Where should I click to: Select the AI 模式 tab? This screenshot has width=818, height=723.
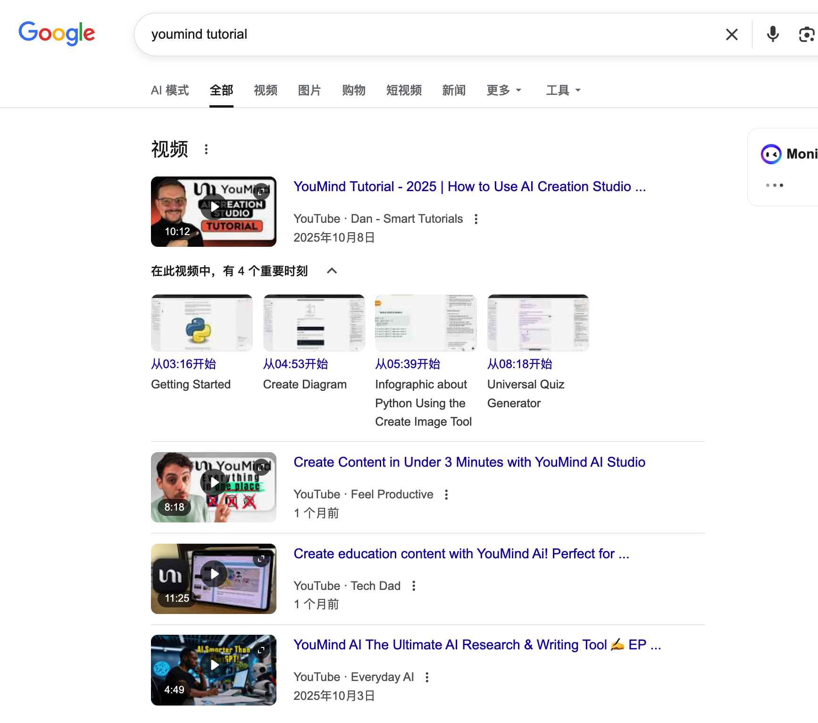click(170, 90)
